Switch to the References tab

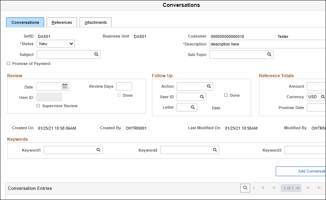click(x=62, y=22)
